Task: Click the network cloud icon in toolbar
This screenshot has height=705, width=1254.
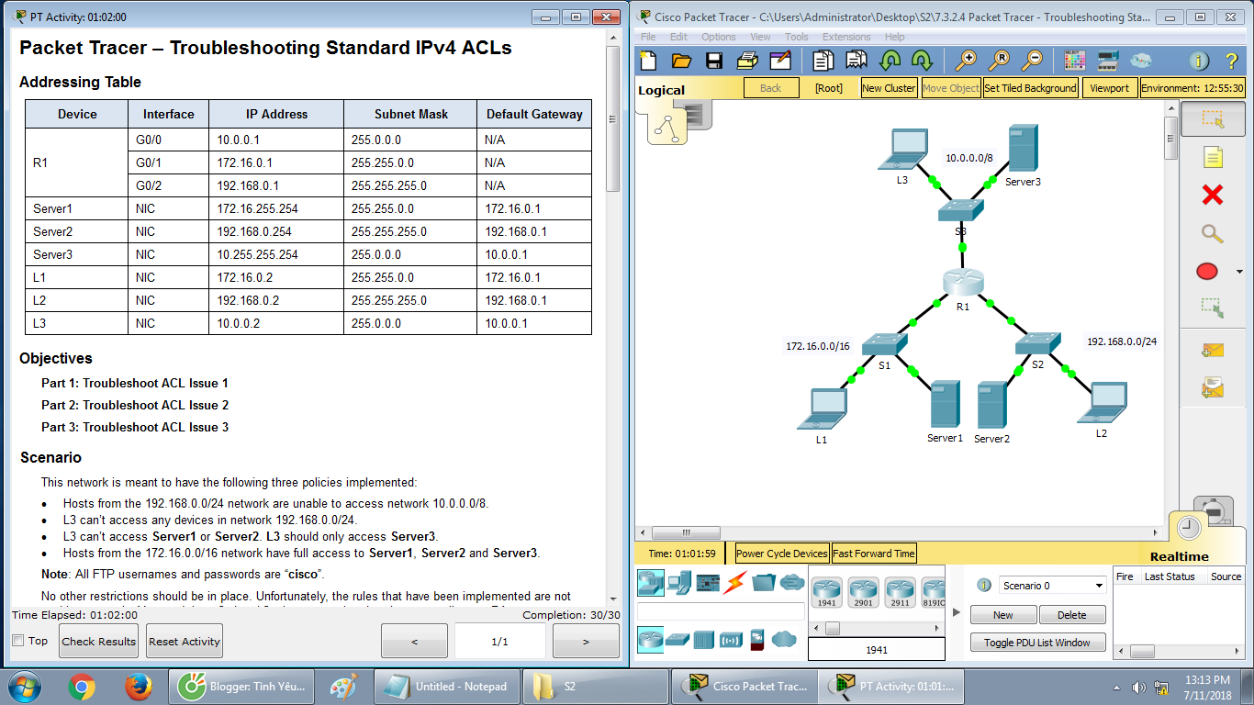Action: [x=1140, y=61]
